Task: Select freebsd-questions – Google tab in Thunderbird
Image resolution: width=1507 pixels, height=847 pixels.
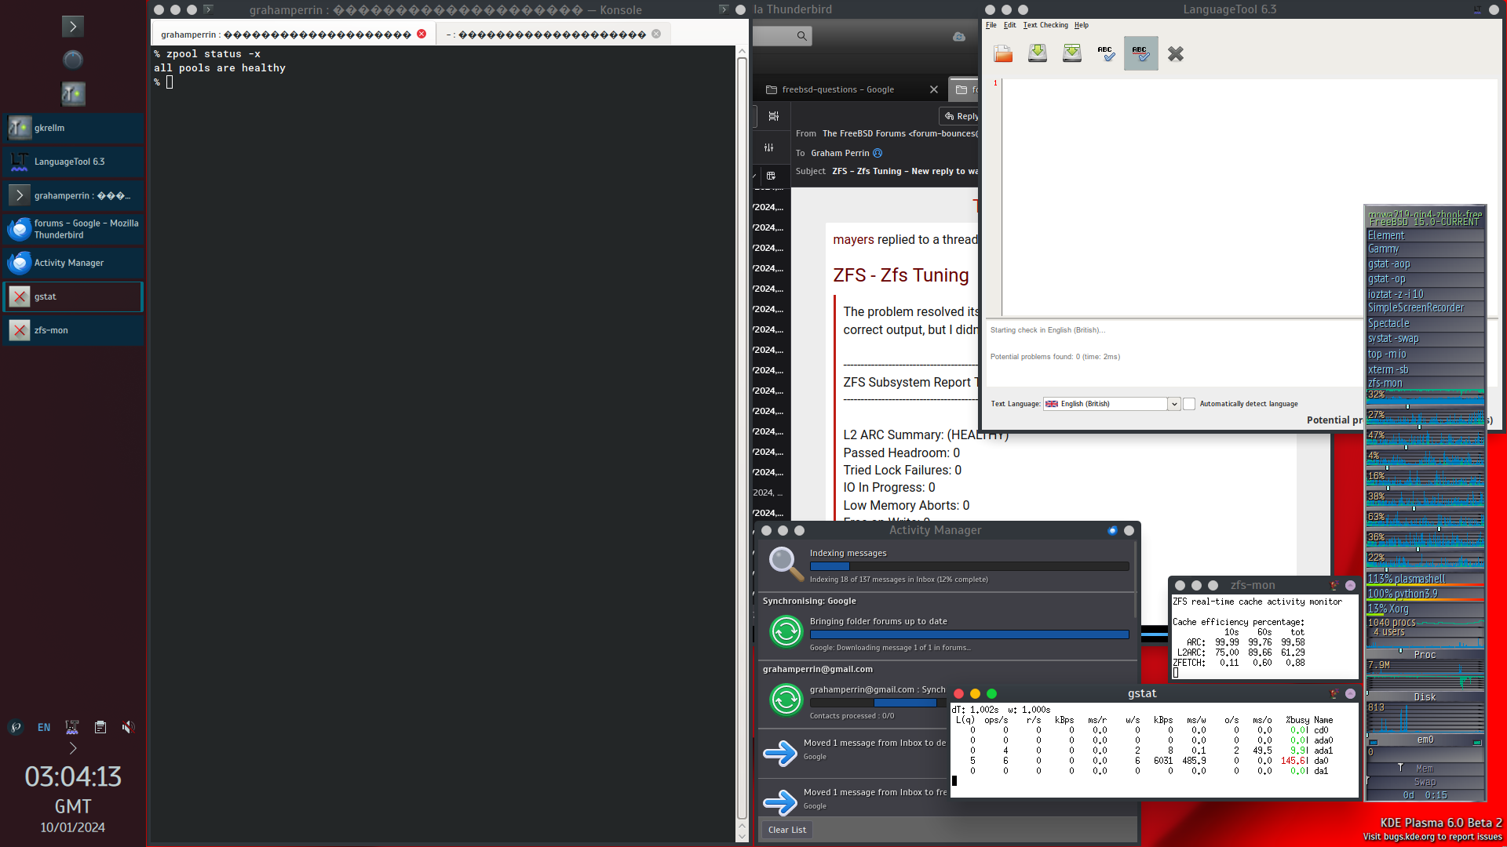Action: [852, 89]
